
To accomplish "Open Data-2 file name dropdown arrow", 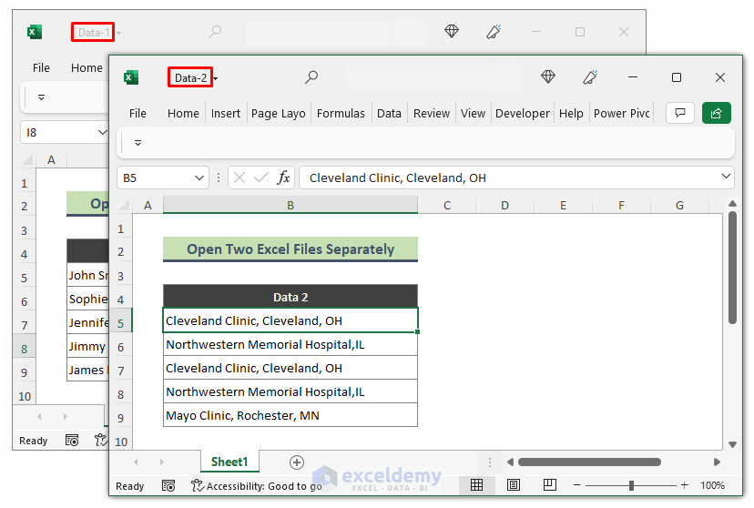I will pyautogui.click(x=216, y=79).
